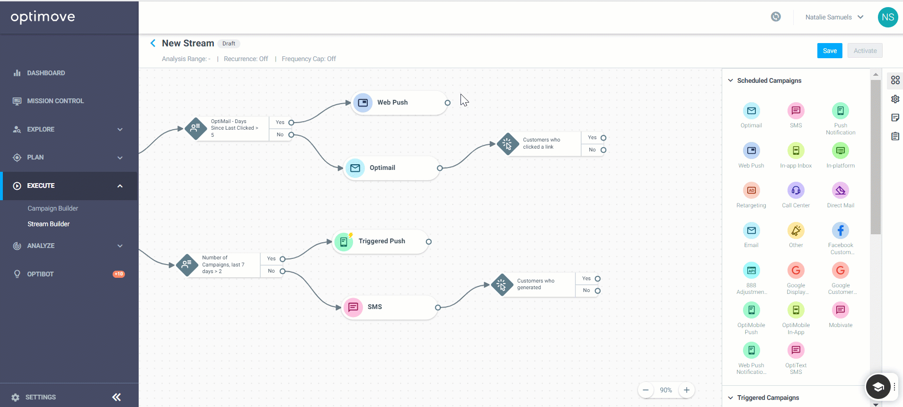This screenshot has width=903, height=407.
Task: Open Campaign Builder in Execute menu
Action: click(x=53, y=208)
